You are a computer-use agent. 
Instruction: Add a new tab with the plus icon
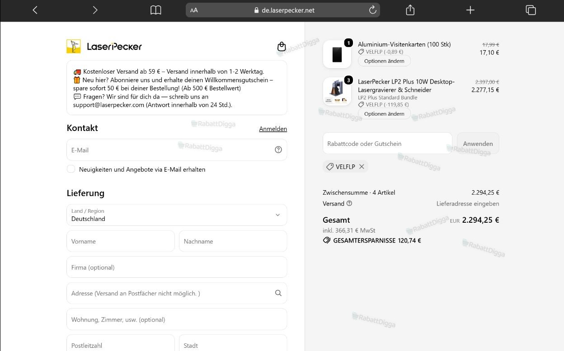[470, 10]
